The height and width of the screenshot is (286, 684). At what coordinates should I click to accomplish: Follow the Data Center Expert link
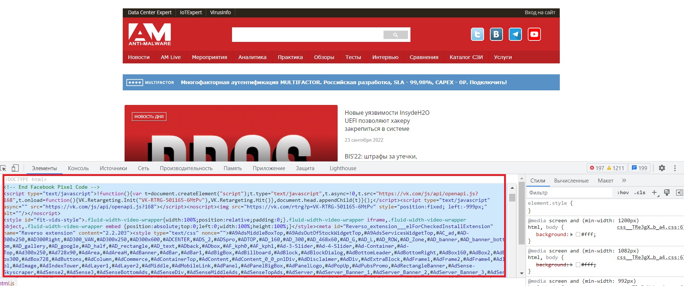(x=150, y=12)
